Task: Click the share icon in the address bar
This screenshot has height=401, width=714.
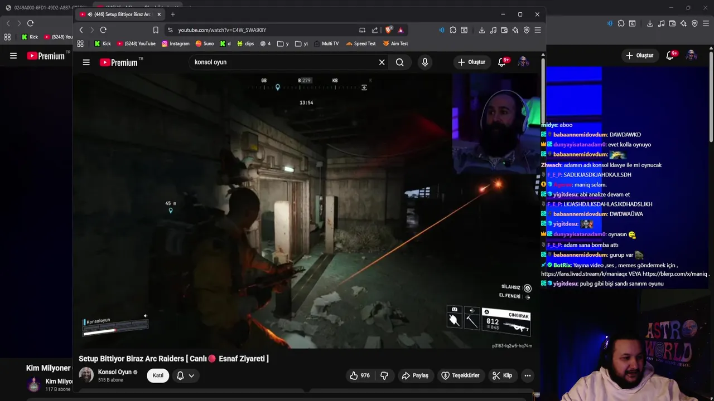Action: (375, 30)
